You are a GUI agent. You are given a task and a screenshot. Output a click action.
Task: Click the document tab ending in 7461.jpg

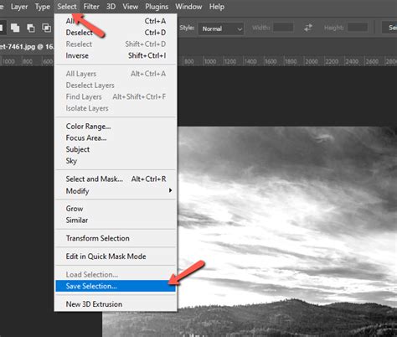pyautogui.click(x=27, y=46)
